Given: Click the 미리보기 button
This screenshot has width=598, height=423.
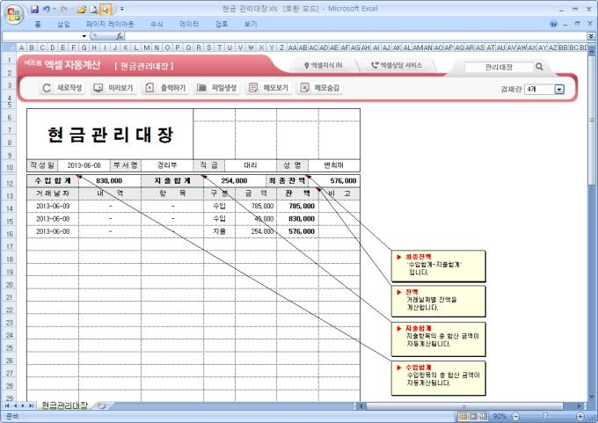Looking at the screenshot, I should click(x=113, y=88).
